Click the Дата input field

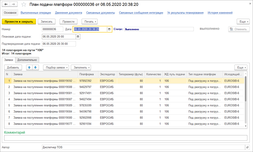90,29
